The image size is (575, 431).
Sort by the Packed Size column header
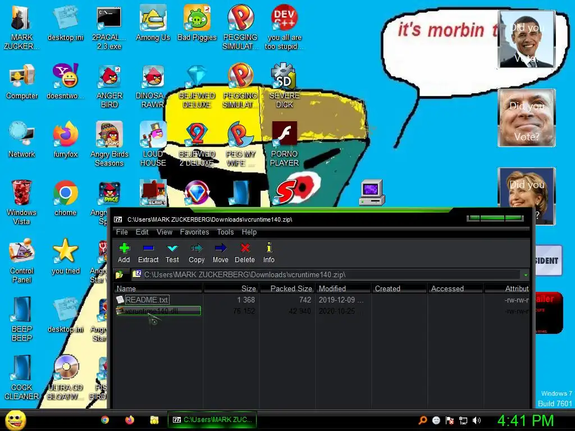coord(287,288)
